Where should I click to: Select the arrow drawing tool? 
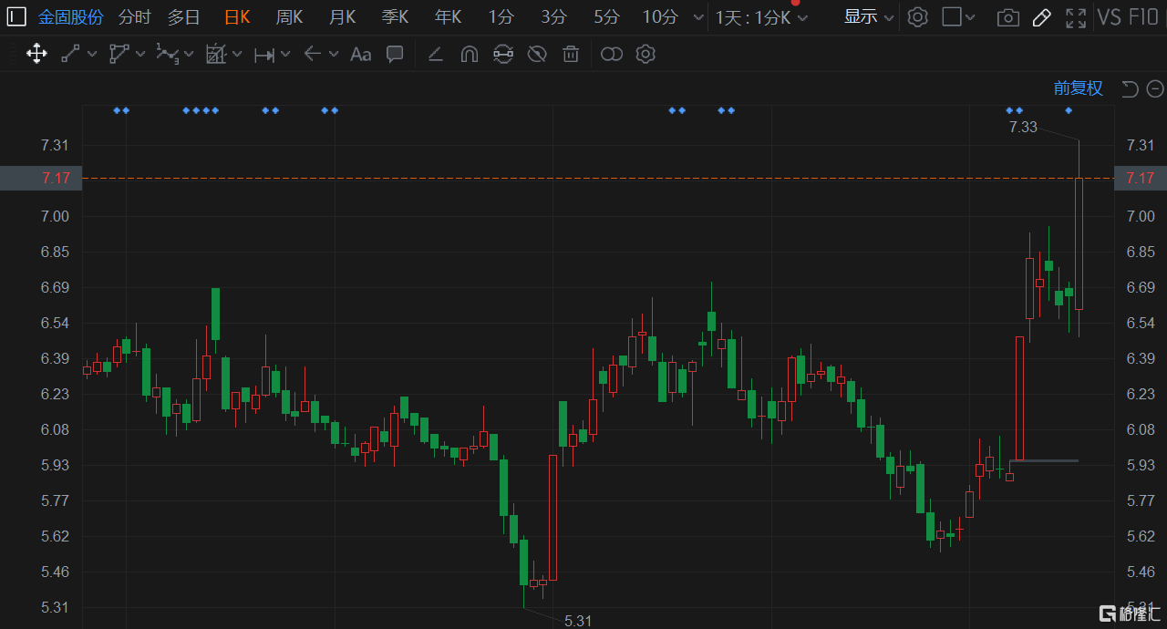312,54
